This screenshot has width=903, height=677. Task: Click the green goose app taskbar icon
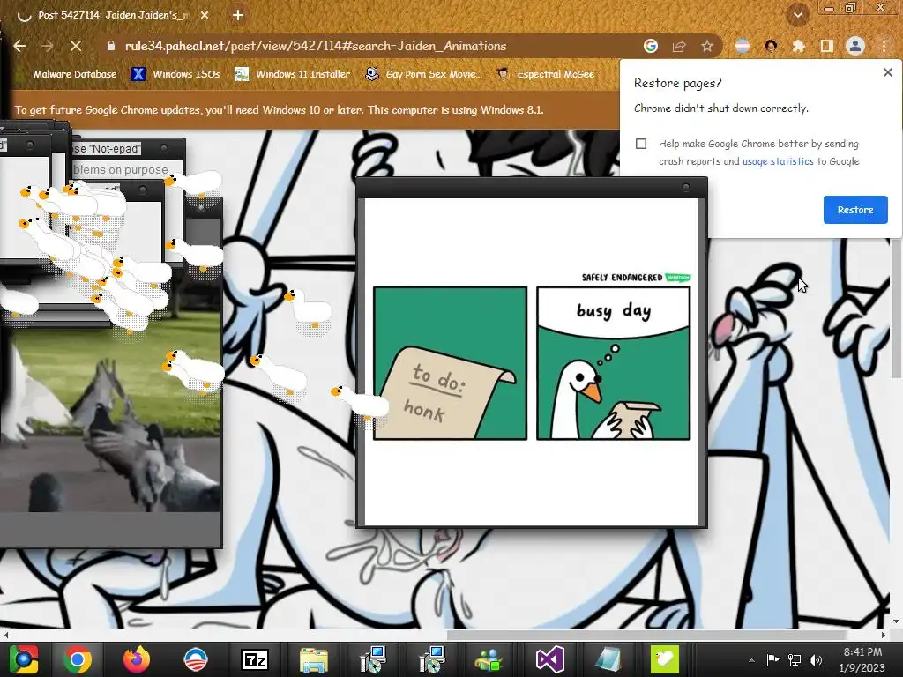(665, 659)
